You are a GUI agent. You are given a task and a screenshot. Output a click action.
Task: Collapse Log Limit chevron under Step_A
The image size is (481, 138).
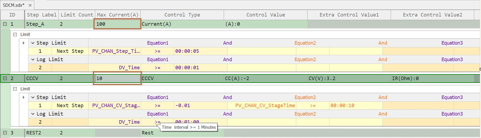(x=33, y=60)
